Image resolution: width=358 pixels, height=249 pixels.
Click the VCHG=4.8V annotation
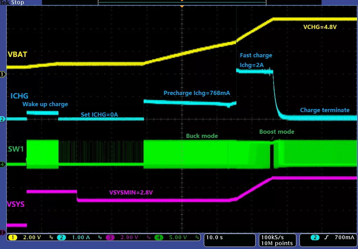320,27
